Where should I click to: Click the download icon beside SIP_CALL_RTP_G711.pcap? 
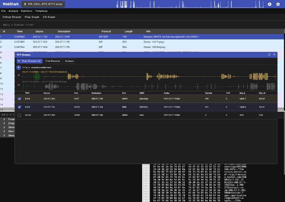[25, 4]
